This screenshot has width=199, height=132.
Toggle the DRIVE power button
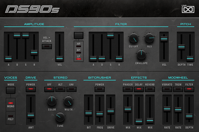[31, 89]
